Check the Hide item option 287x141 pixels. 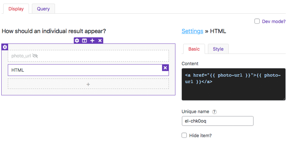(x=184, y=135)
